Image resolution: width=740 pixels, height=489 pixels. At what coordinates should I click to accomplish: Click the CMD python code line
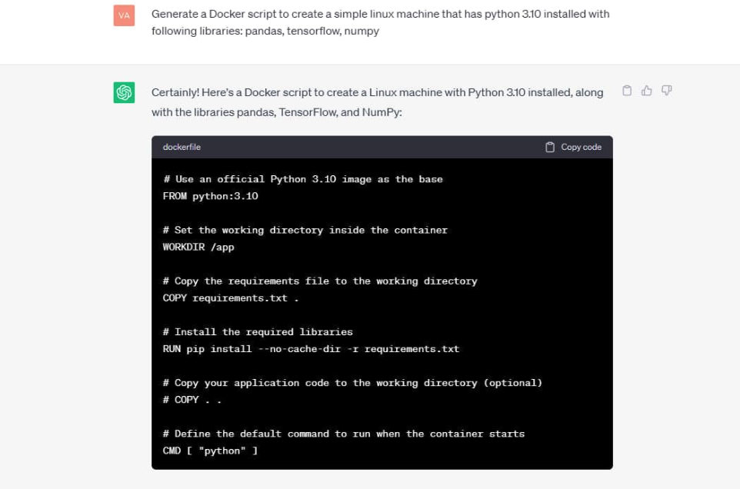(211, 451)
